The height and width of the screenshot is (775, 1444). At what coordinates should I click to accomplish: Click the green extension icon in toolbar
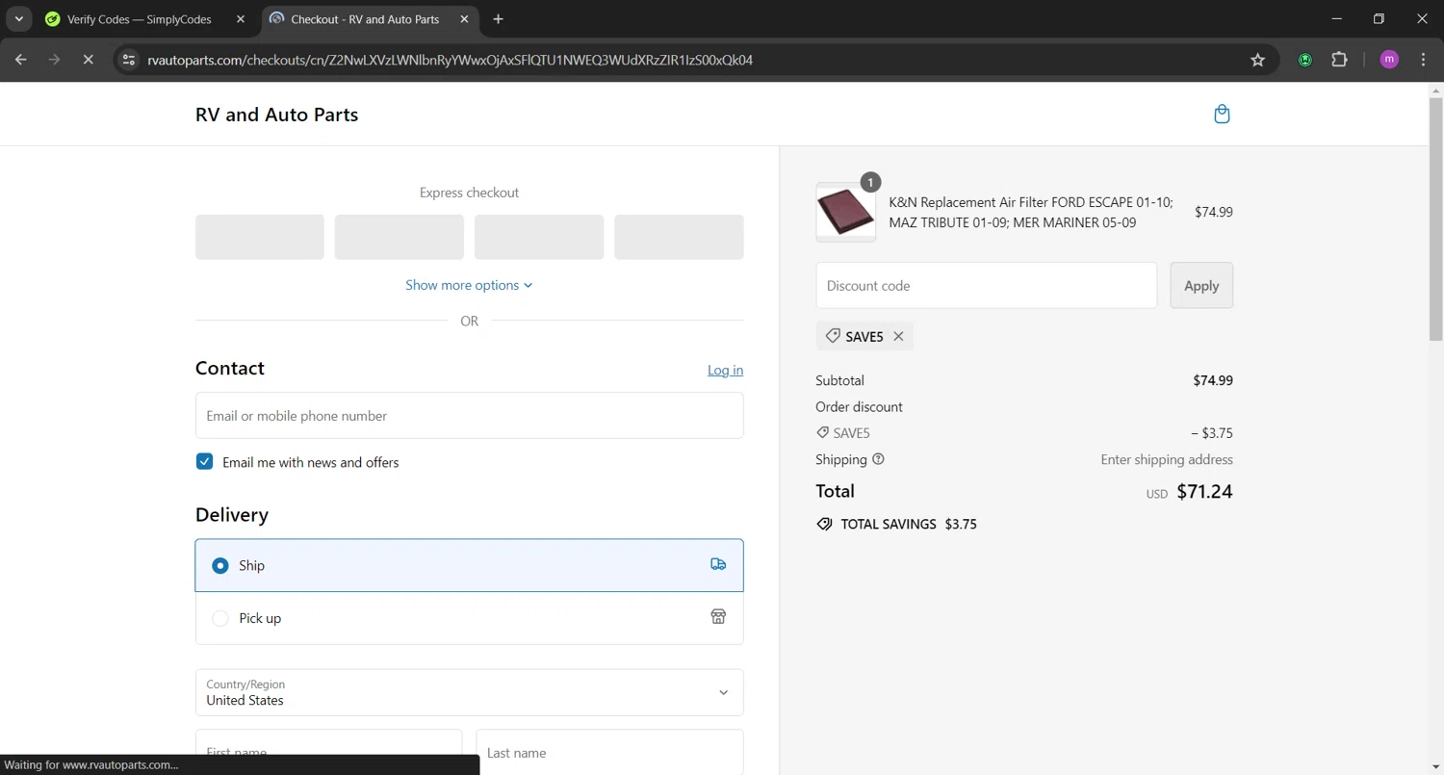(1305, 60)
